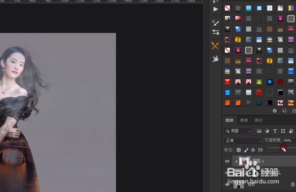The height and width of the screenshot is (192, 296).
Task: Lock image pixels brush icon
Action: (246, 150)
